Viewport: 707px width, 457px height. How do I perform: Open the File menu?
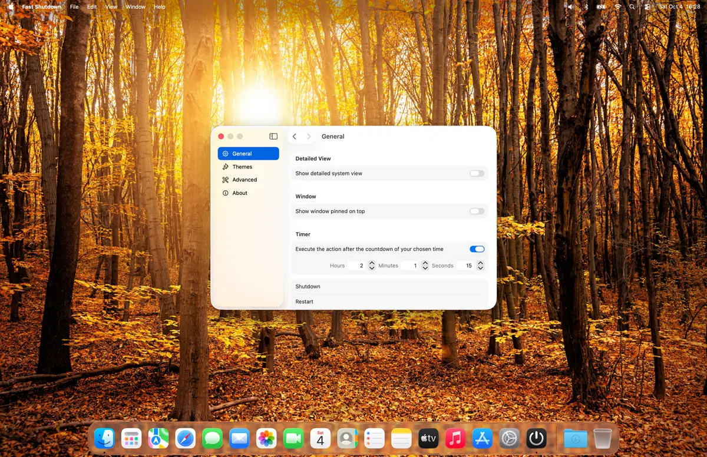[x=74, y=7]
